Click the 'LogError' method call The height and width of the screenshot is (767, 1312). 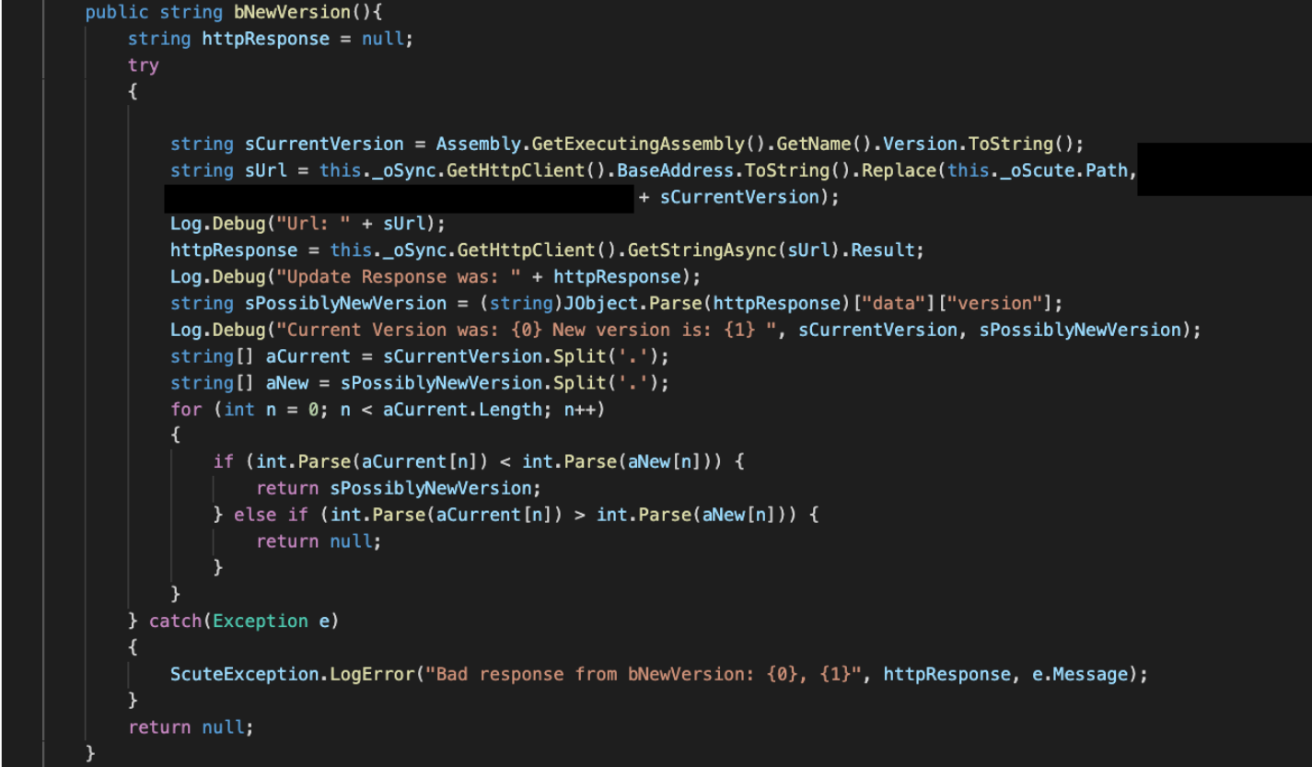(372, 675)
